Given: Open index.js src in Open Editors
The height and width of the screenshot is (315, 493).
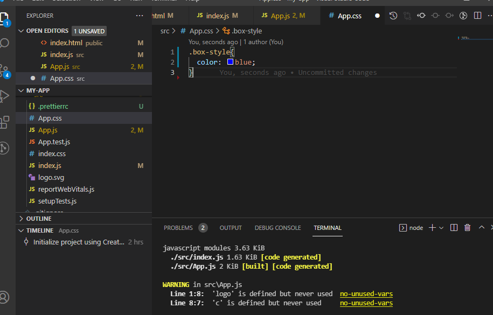Looking at the screenshot, I should click(84, 55).
